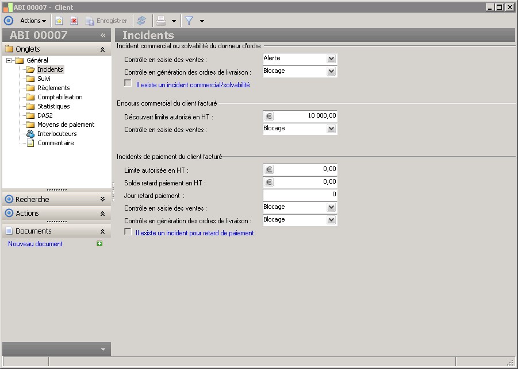Click euro icon beside Limite autorisée
This screenshot has height=369, width=518.
[x=269, y=169]
